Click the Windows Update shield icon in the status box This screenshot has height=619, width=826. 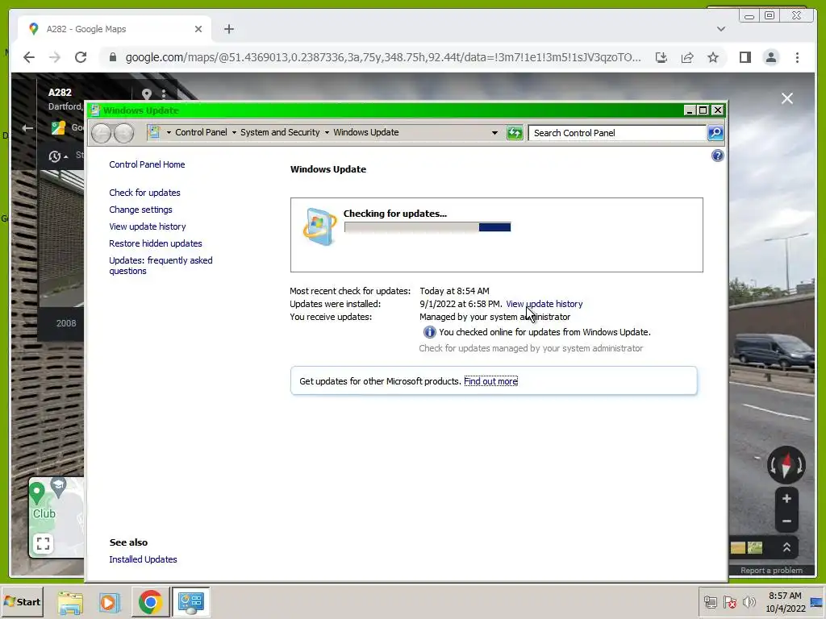click(x=319, y=226)
